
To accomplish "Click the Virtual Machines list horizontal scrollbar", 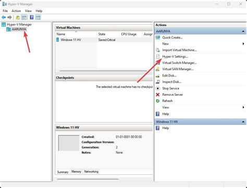I will (x=103, y=71).
